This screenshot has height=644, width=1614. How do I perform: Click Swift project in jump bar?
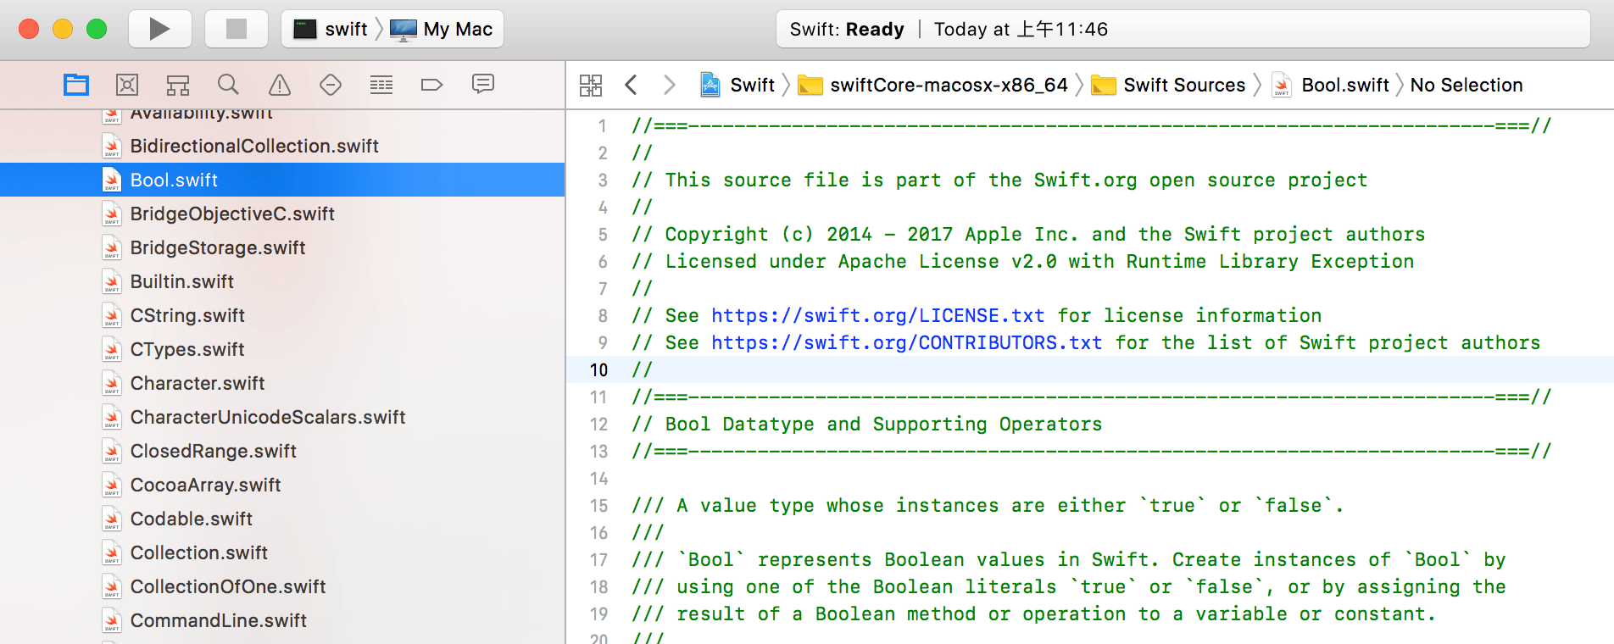(x=737, y=85)
